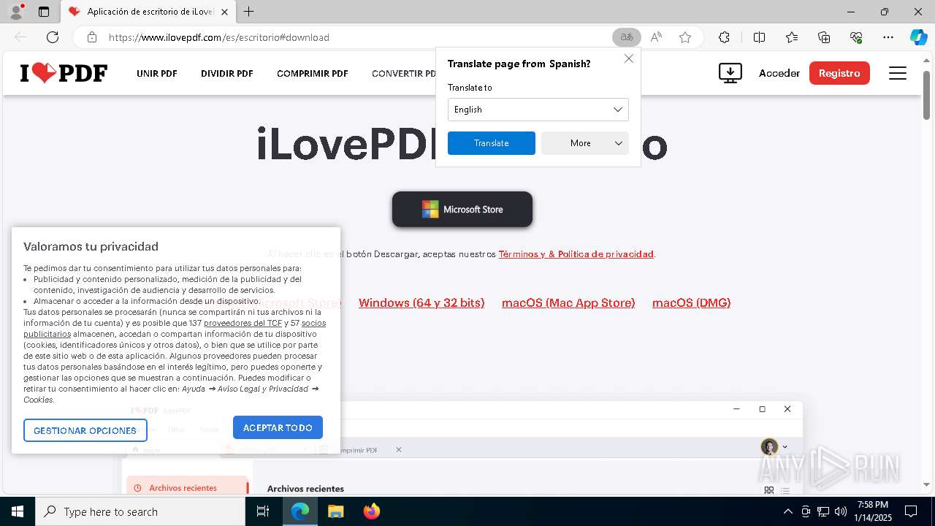Click the translate icon in address bar
This screenshot has width=935, height=526.
[626, 37]
